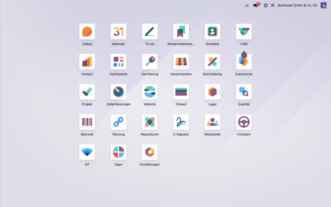Open the Kalender app

[119, 31]
